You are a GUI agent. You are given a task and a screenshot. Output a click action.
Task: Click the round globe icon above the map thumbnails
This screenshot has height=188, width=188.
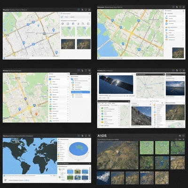pyautogui.click(x=62, y=17)
